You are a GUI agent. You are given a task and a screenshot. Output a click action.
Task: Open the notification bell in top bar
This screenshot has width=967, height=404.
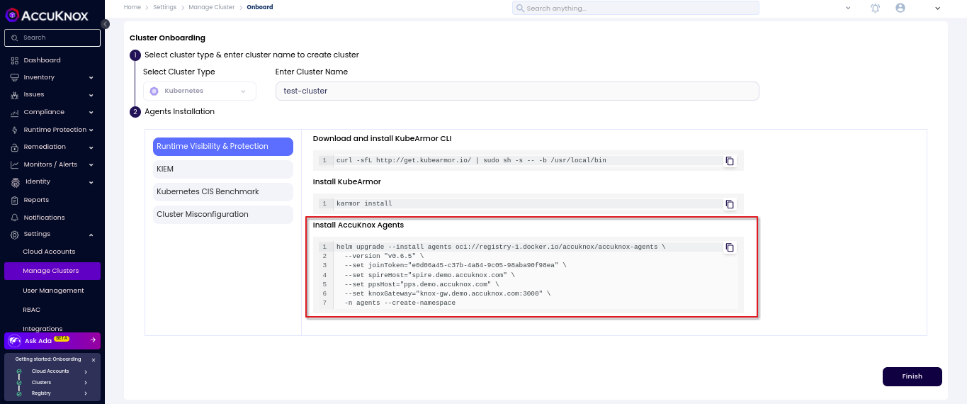pyautogui.click(x=876, y=8)
